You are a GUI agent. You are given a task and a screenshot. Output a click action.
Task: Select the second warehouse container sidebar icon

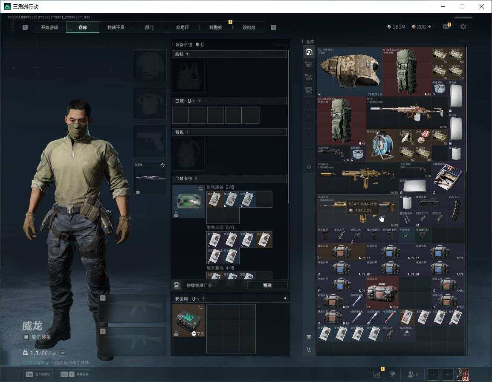309,64
